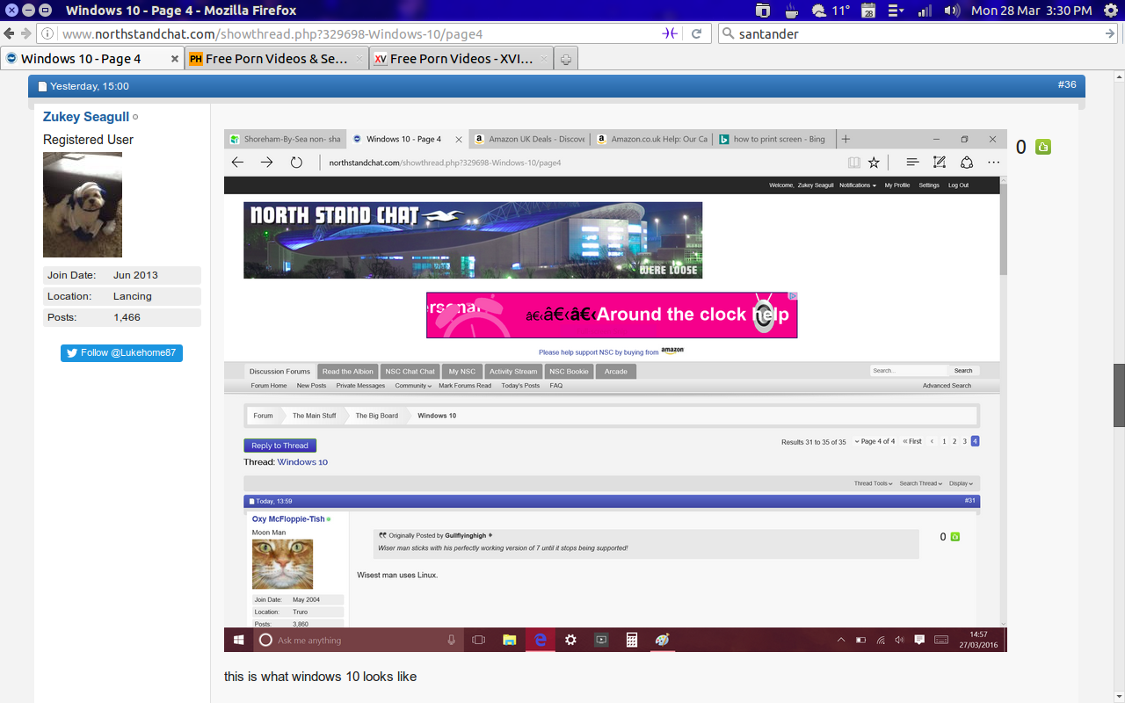Click 'The Big Board' breadcrumb in the screenshot
This screenshot has width=1125, height=703.
pyautogui.click(x=376, y=416)
